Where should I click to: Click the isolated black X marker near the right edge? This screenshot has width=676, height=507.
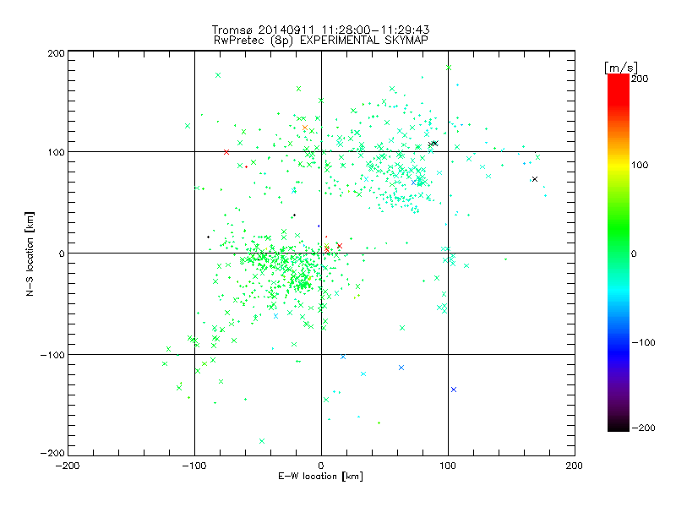click(535, 179)
